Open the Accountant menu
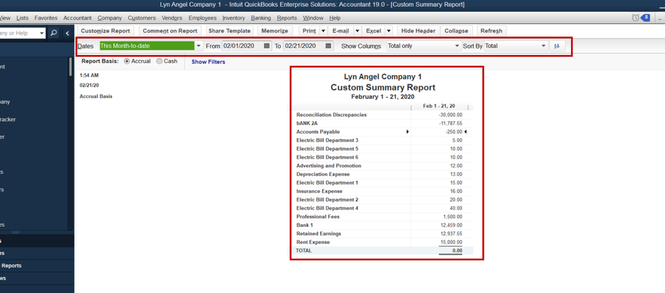Image resolution: width=665 pixels, height=293 pixels. [77, 18]
